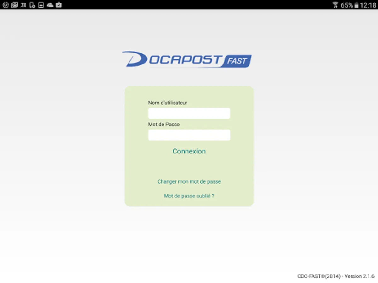Click the CDC-FAST version 2.1.6 text
Screen dimensions: 378x283
336,276
